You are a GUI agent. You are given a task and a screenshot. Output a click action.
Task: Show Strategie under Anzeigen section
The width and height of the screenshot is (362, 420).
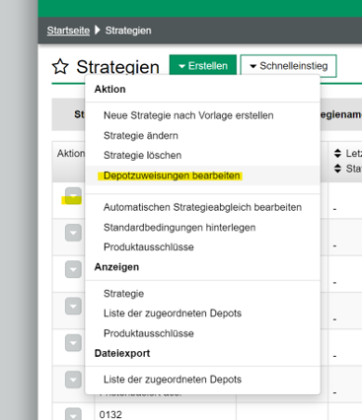point(123,294)
